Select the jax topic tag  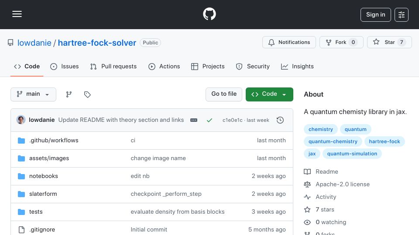tap(312, 154)
